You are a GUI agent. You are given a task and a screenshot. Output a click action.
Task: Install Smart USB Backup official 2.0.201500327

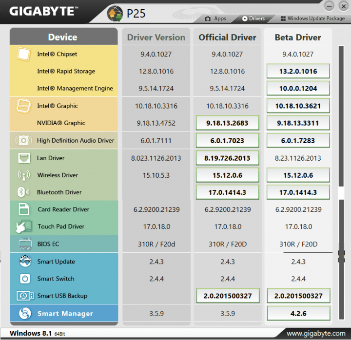pos(228,296)
